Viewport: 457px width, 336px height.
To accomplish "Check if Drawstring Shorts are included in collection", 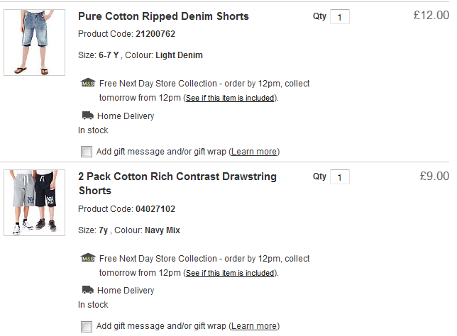I will (230, 273).
